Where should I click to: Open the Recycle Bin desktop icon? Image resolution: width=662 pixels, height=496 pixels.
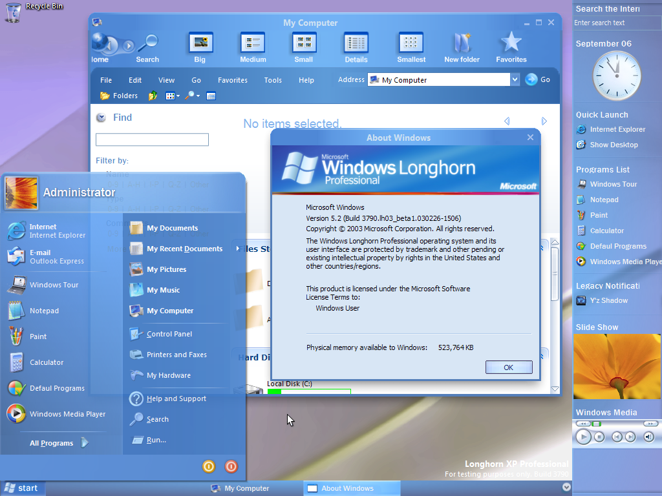(x=14, y=12)
